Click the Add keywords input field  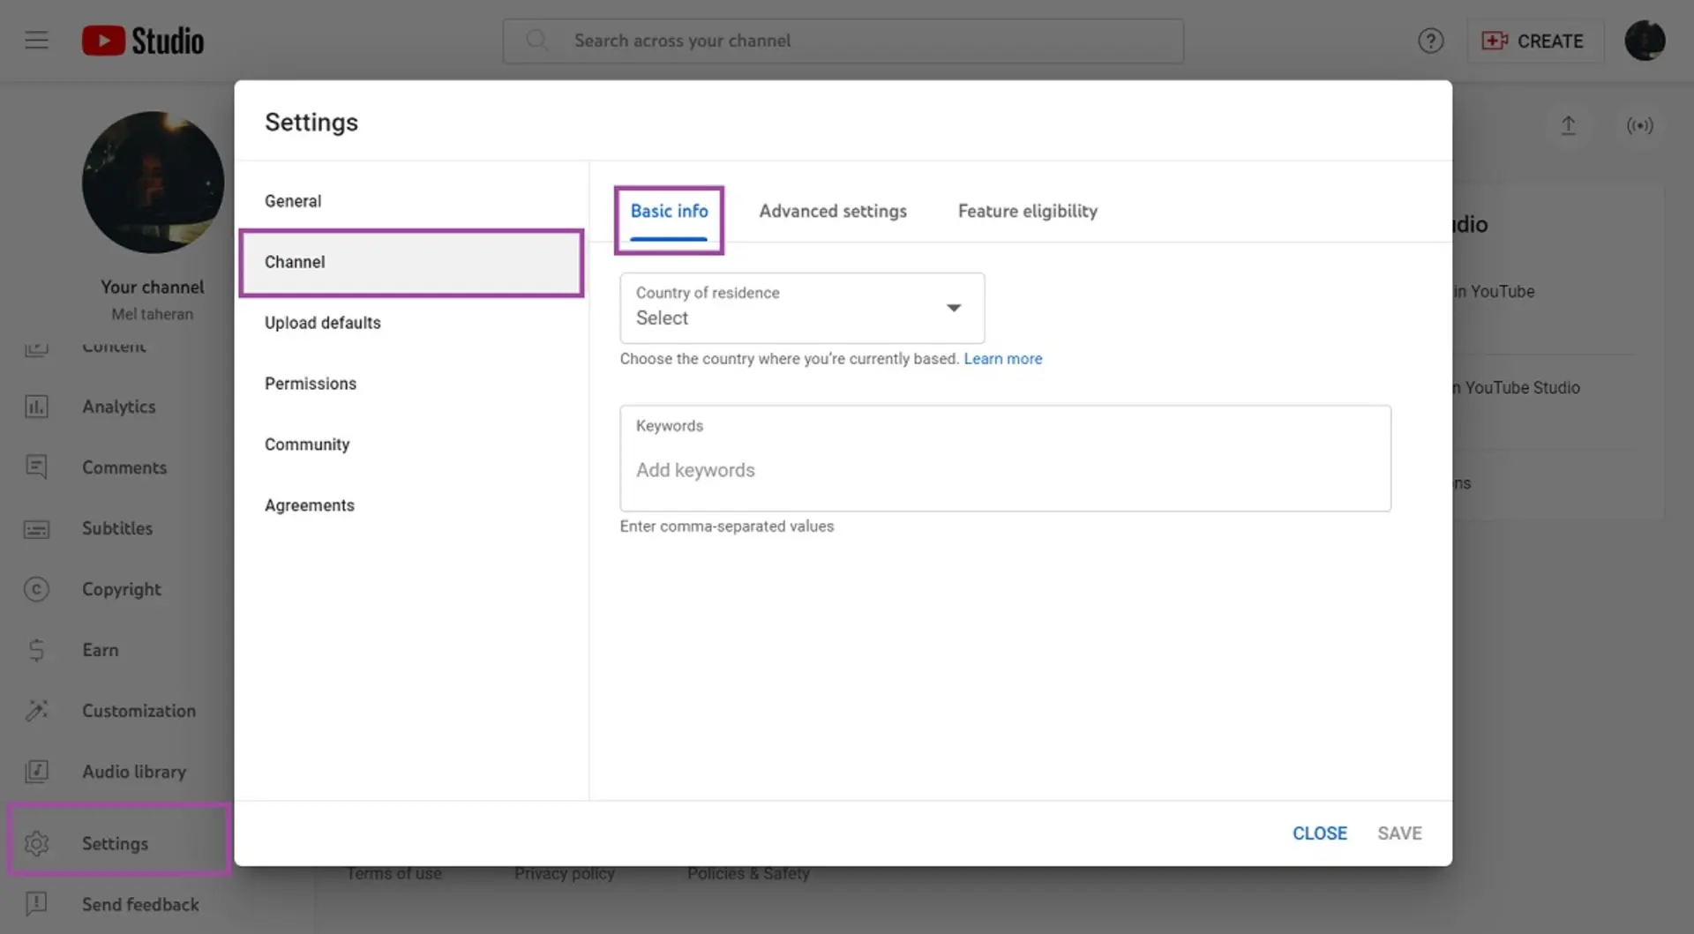click(x=1005, y=459)
